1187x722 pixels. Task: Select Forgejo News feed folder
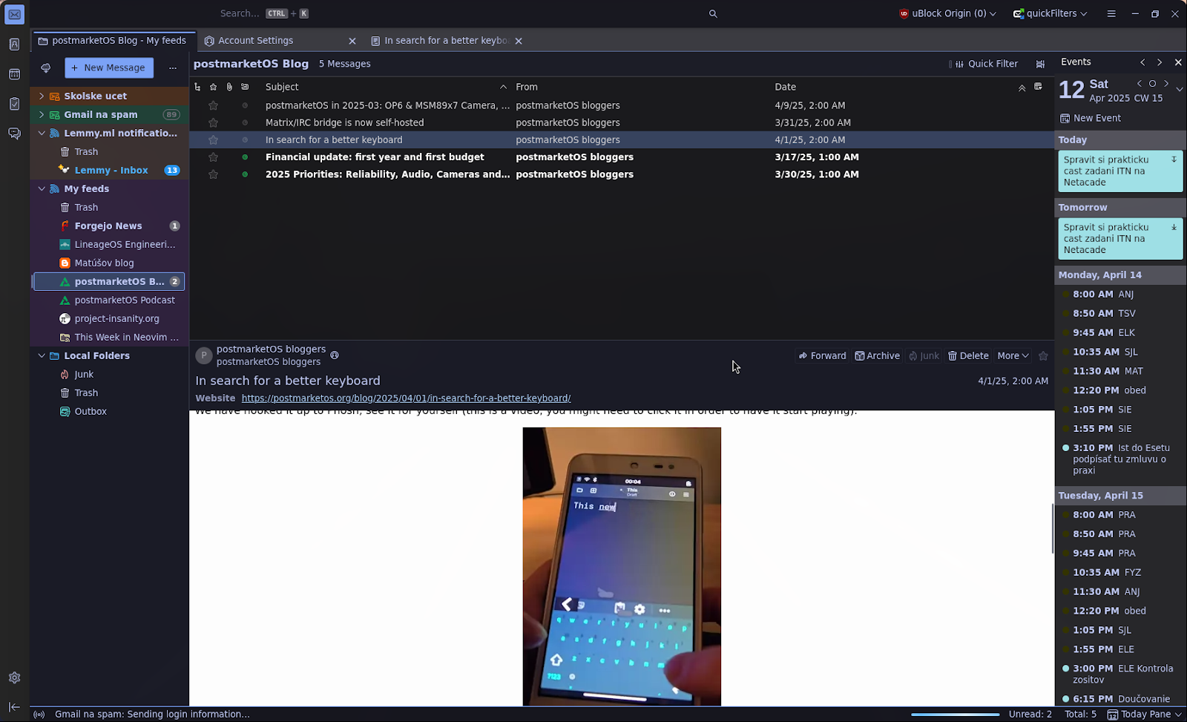(x=108, y=226)
